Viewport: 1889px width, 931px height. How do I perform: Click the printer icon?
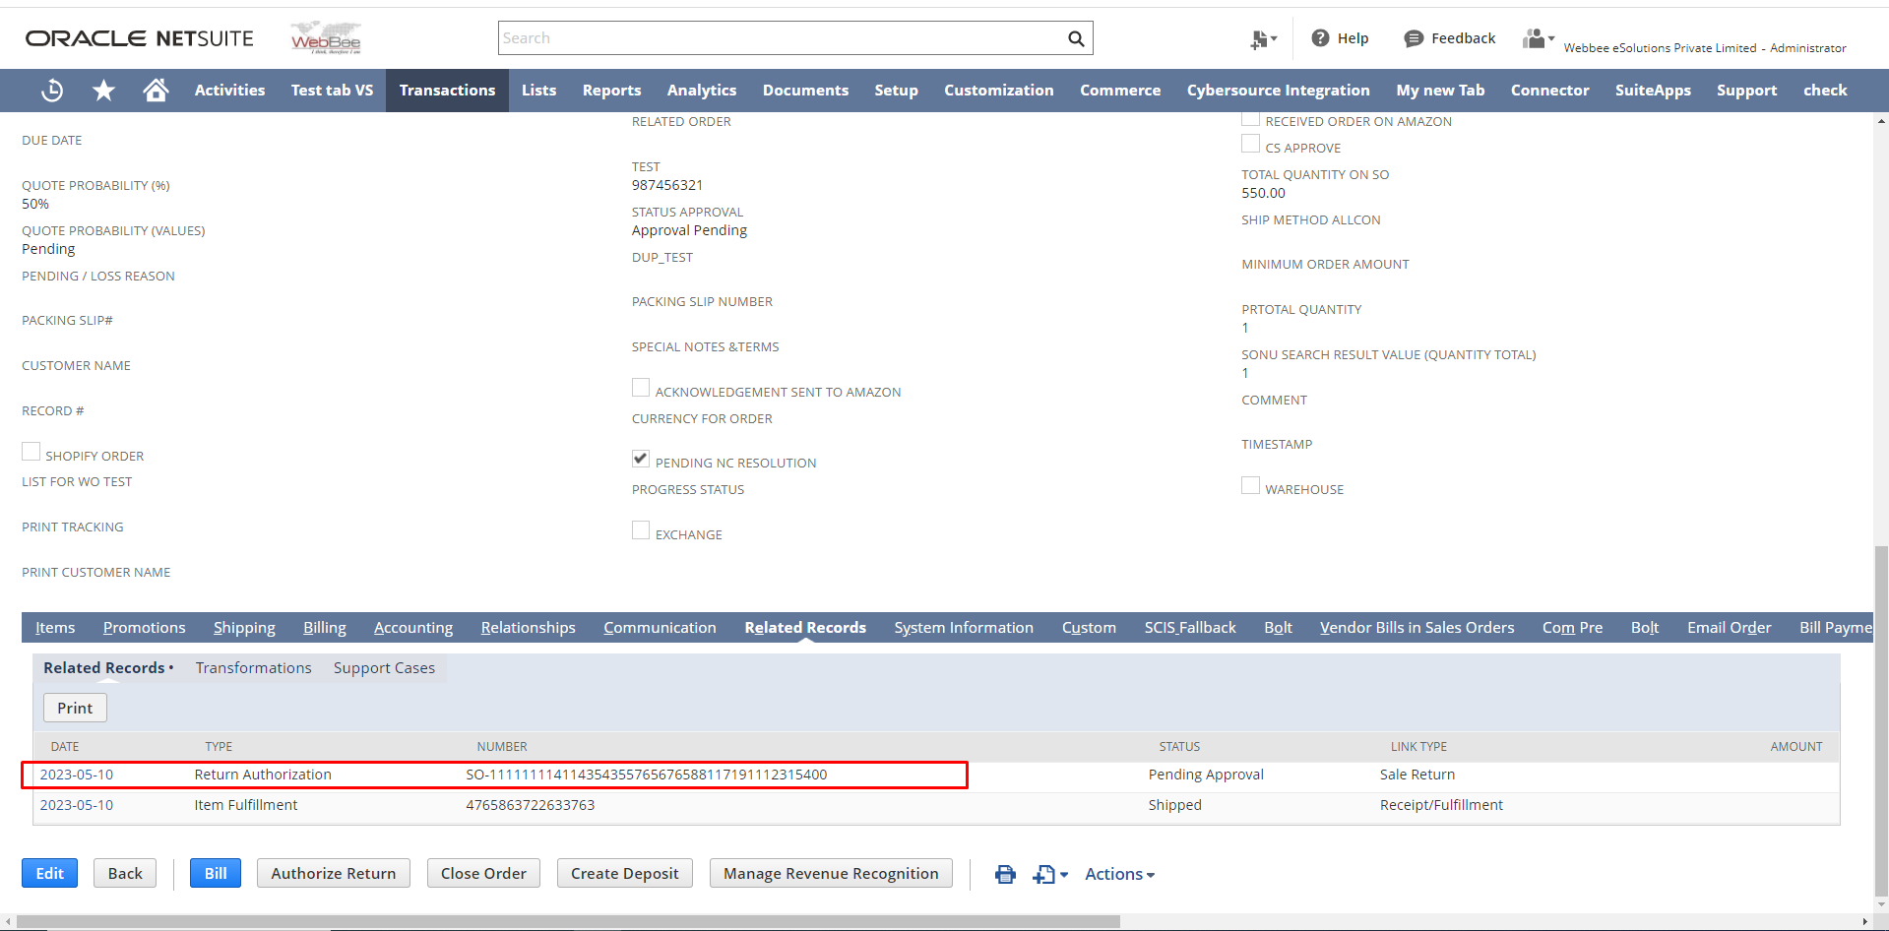point(1005,874)
